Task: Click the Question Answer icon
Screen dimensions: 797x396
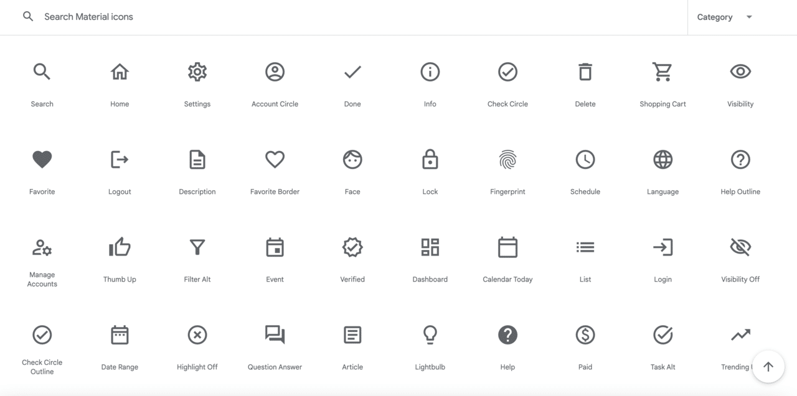Action: click(275, 334)
